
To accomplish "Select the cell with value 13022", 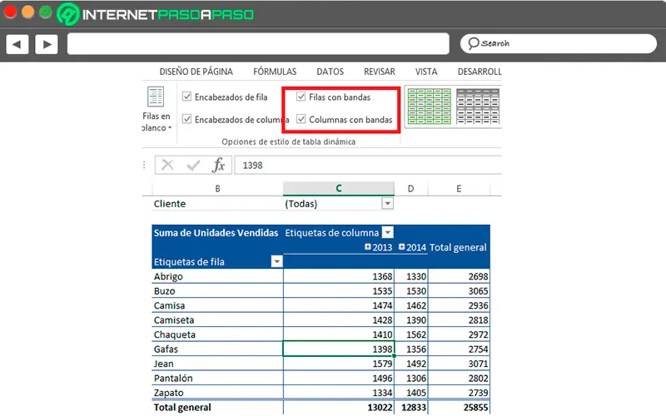I will [x=339, y=408].
